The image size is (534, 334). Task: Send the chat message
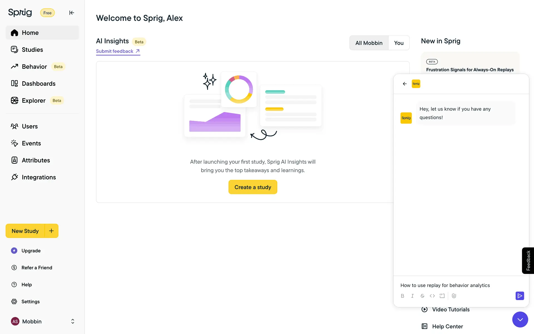point(520,296)
